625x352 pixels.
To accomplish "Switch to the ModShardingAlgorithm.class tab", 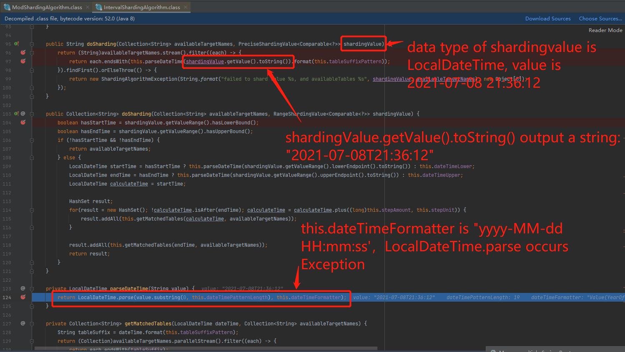I will pyautogui.click(x=46, y=7).
